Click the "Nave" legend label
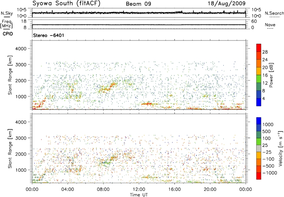 tap(270, 25)
